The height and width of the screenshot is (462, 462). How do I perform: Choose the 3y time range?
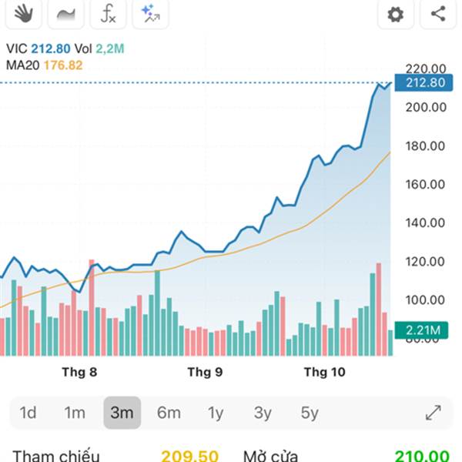(263, 413)
